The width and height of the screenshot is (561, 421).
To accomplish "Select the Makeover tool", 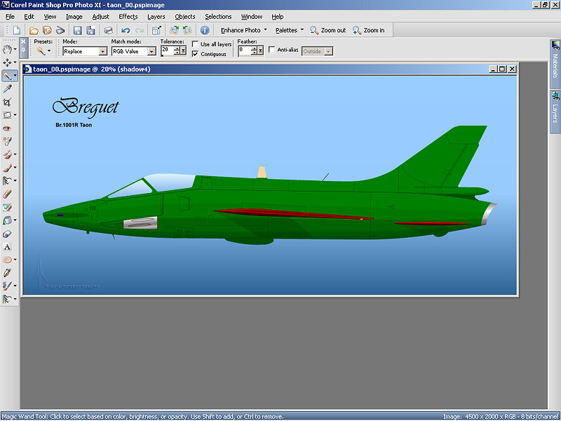I will tap(7, 142).
